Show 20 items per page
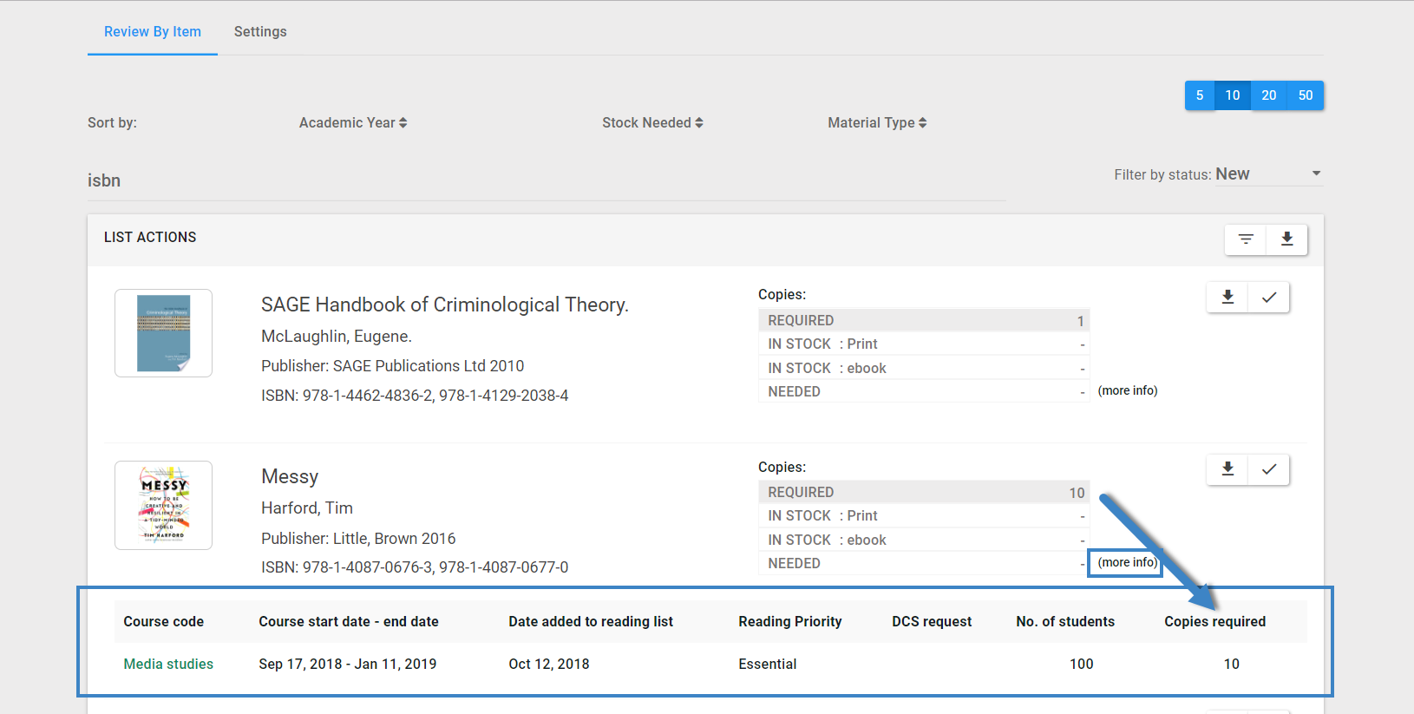 point(1269,95)
